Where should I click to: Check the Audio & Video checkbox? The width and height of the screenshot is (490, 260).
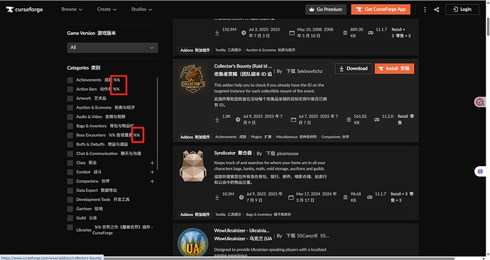coord(70,117)
